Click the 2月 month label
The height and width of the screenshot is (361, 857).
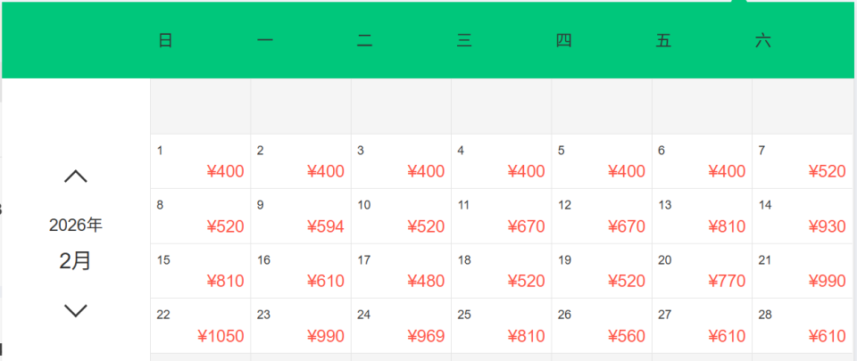point(76,261)
